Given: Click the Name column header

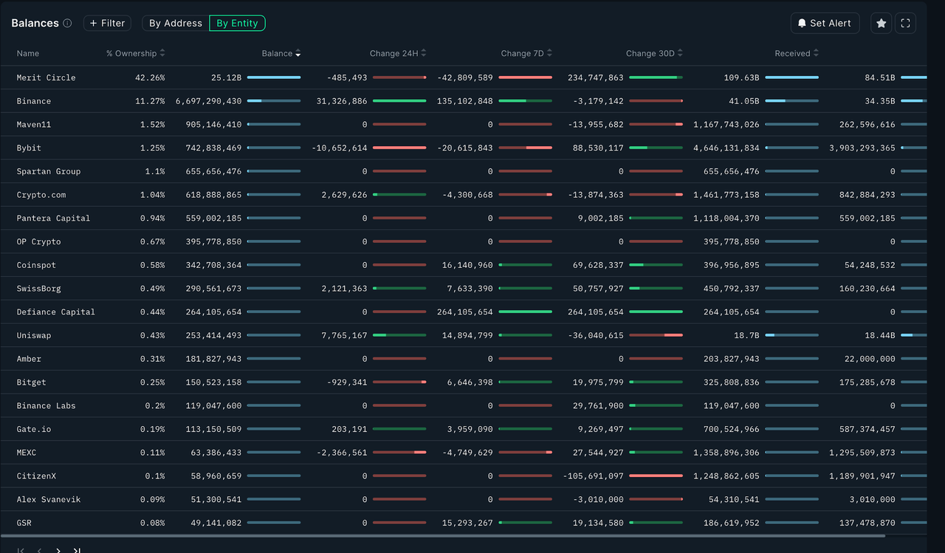Looking at the screenshot, I should point(28,53).
